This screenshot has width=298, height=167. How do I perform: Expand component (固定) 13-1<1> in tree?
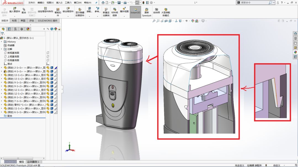pos(2,75)
